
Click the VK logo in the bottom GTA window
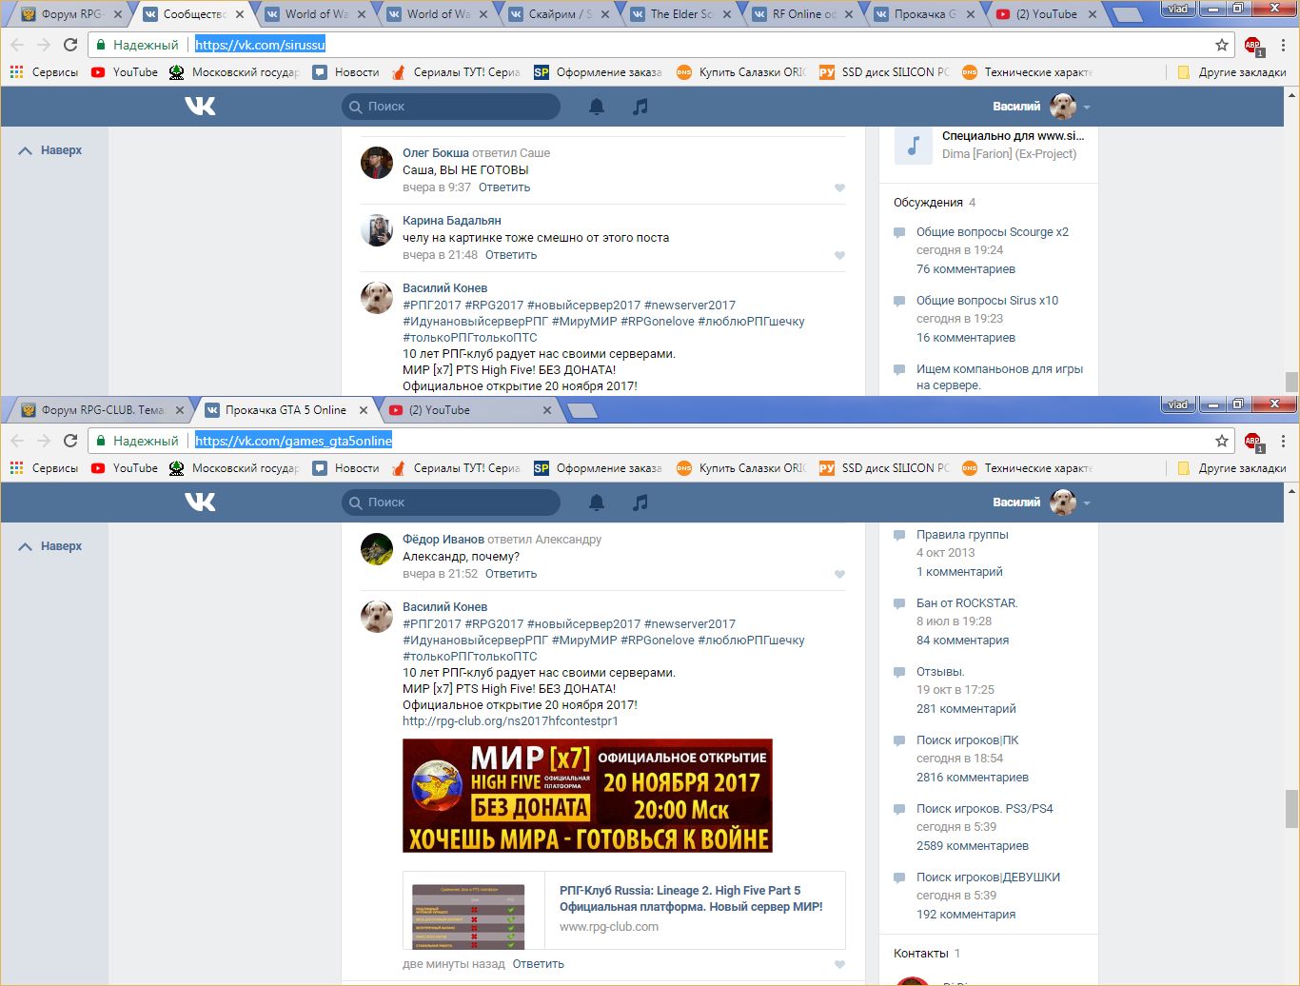tap(200, 503)
